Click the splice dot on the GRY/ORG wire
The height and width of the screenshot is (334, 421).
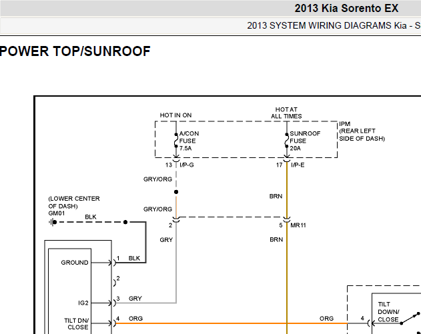[176, 192]
